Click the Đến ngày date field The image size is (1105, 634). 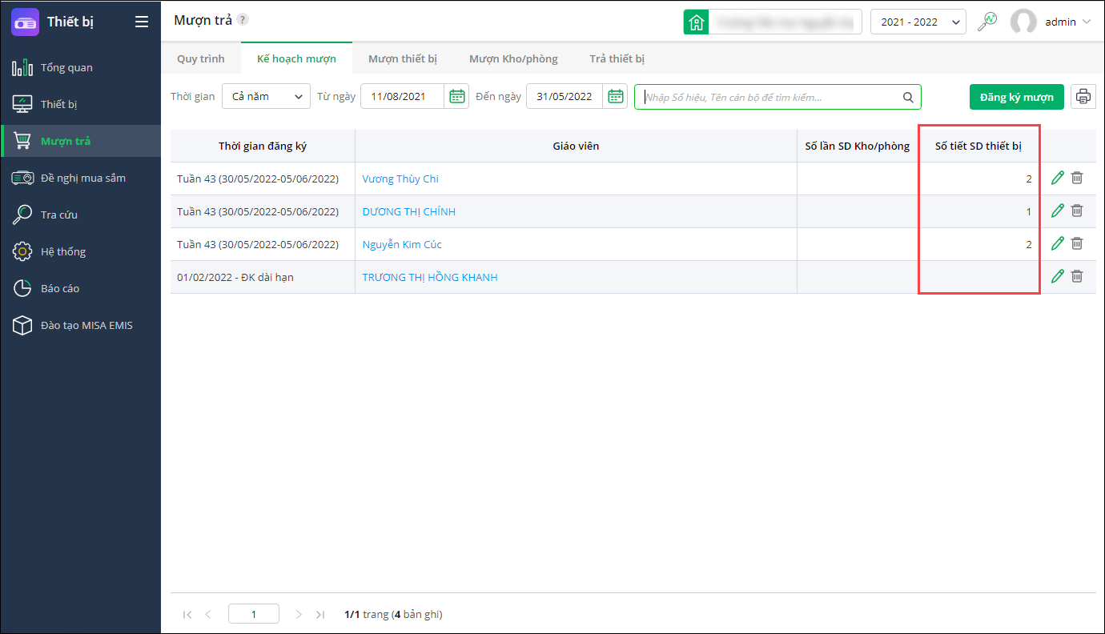point(565,96)
